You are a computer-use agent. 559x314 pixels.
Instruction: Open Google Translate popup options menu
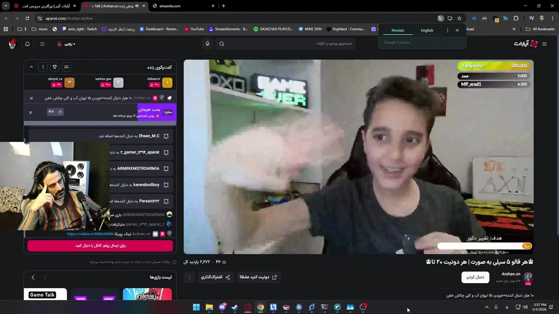[447, 31]
